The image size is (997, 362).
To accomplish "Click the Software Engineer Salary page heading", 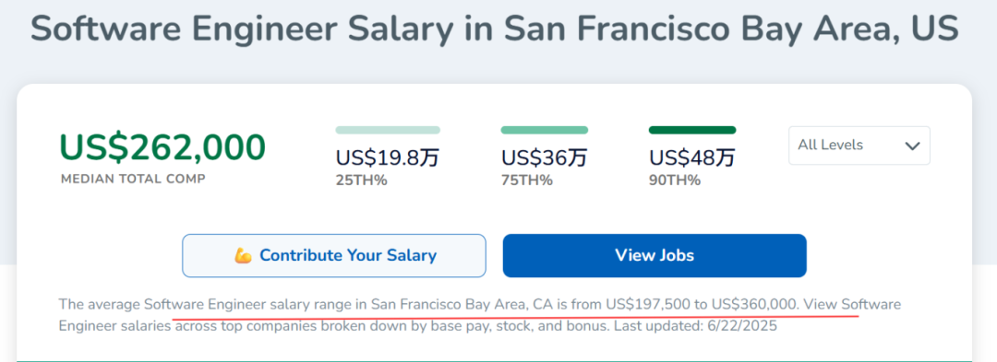I will tap(495, 28).
